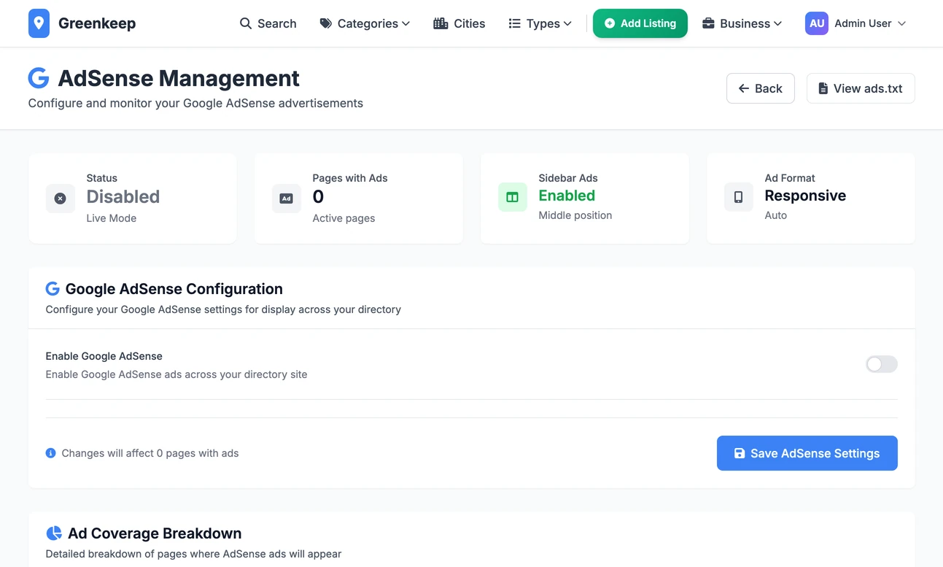Image resolution: width=943 pixels, height=567 pixels.
Task: Click the info icon next to Changes notice
Action: coord(50,453)
